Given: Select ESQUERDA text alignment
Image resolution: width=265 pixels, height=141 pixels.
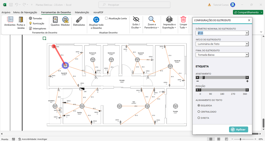Looking at the screenshot, I should click(199, 105).
